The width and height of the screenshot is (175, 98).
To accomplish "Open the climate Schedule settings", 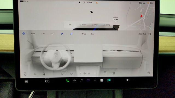I will [142, 34].
